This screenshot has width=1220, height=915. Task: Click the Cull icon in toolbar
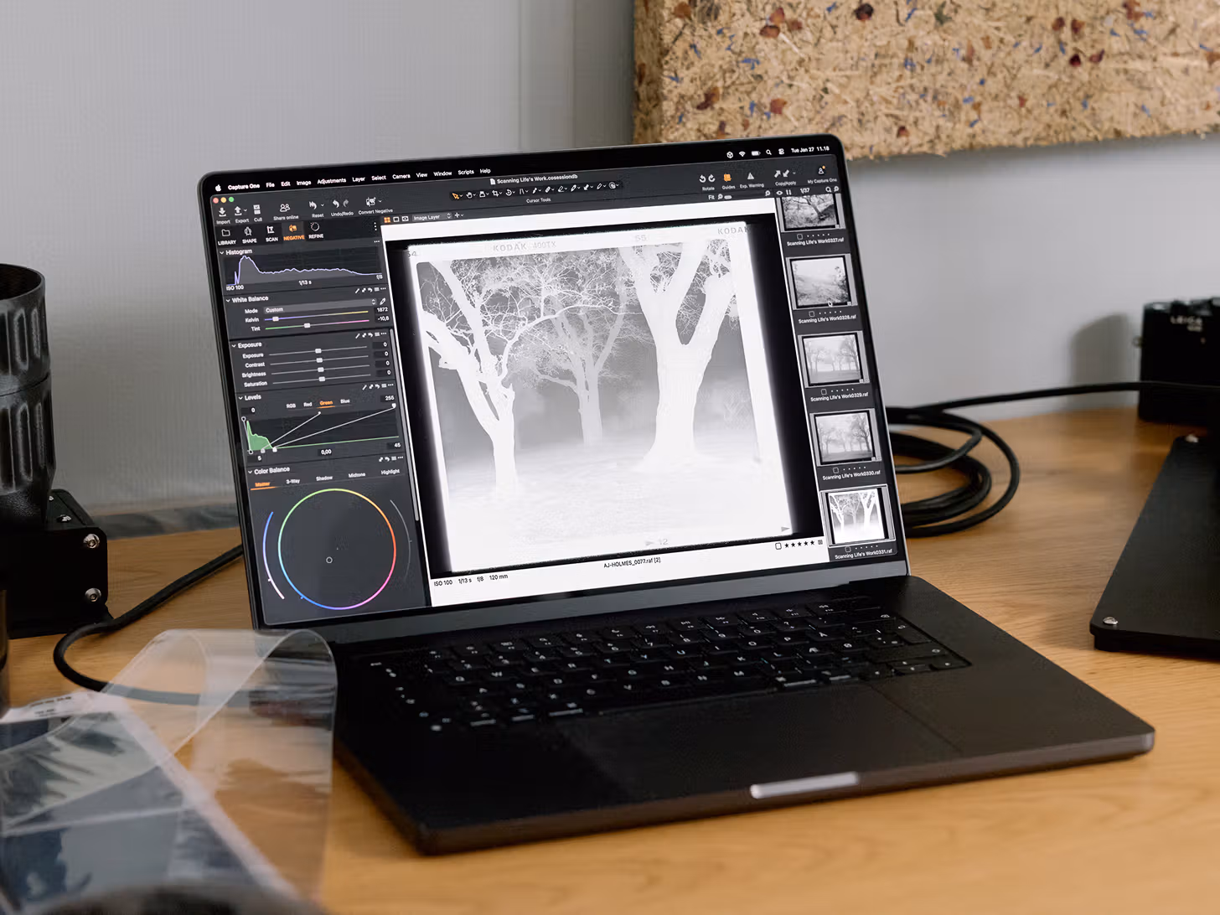(x=257, y=210)
